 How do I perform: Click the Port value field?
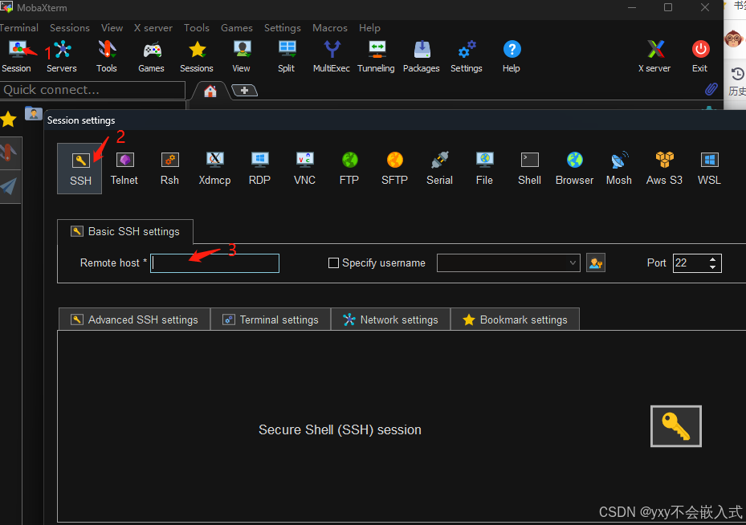(x=690, y=263)
